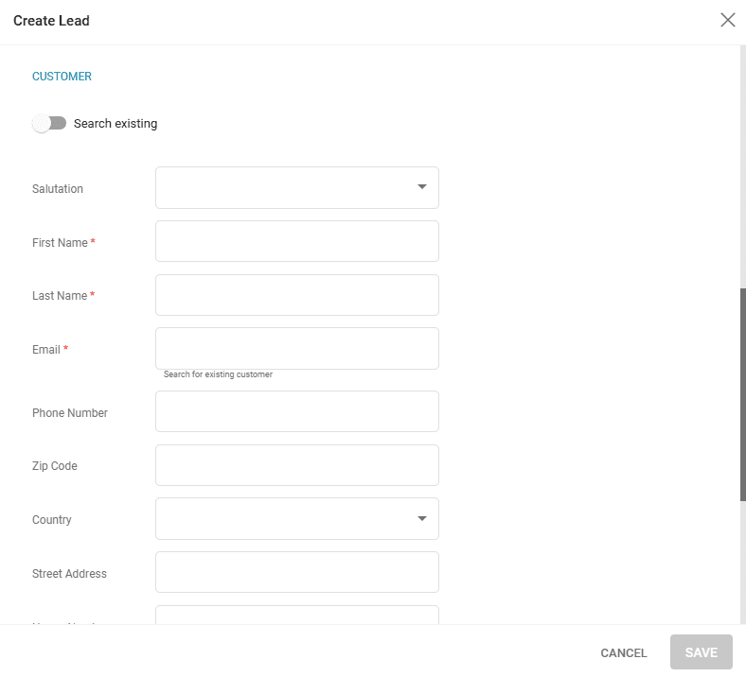Screen dimensions: 746x677
Task: Focus the First Name input field
Action: pos(296,242)
